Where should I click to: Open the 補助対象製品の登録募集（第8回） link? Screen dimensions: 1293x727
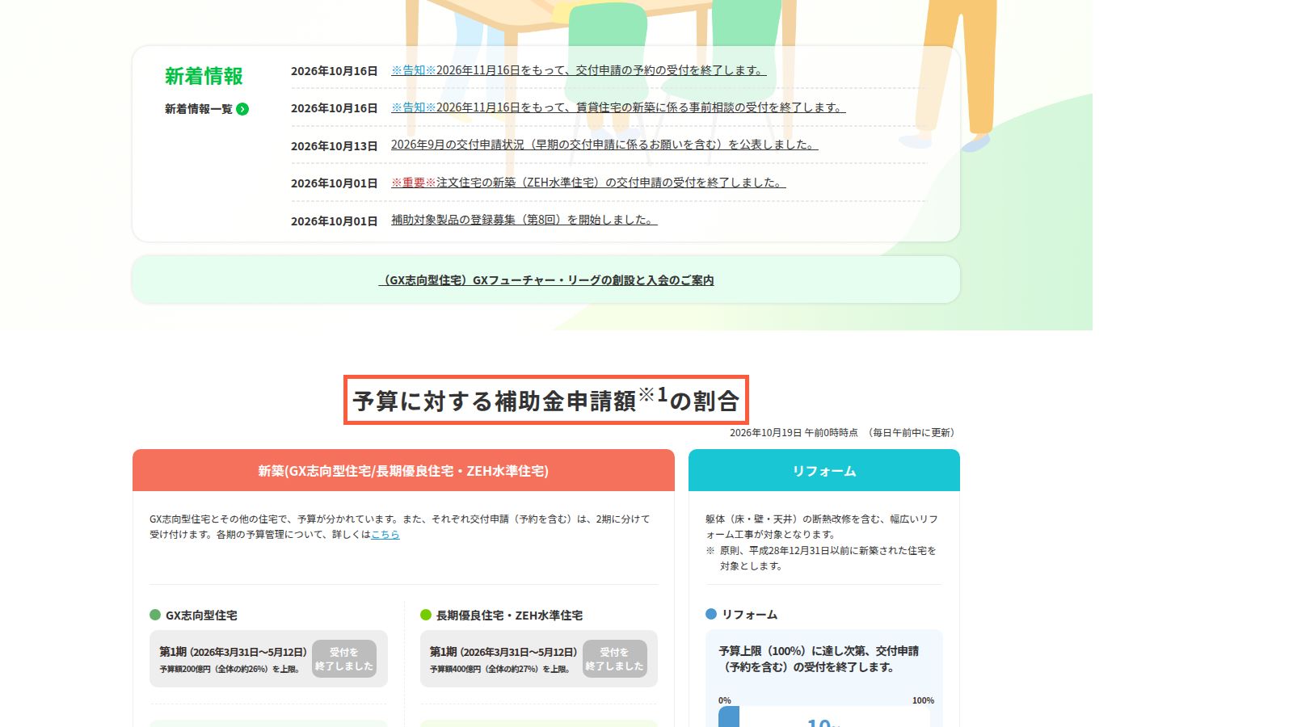pyautogui.click(x=524, y=220)
